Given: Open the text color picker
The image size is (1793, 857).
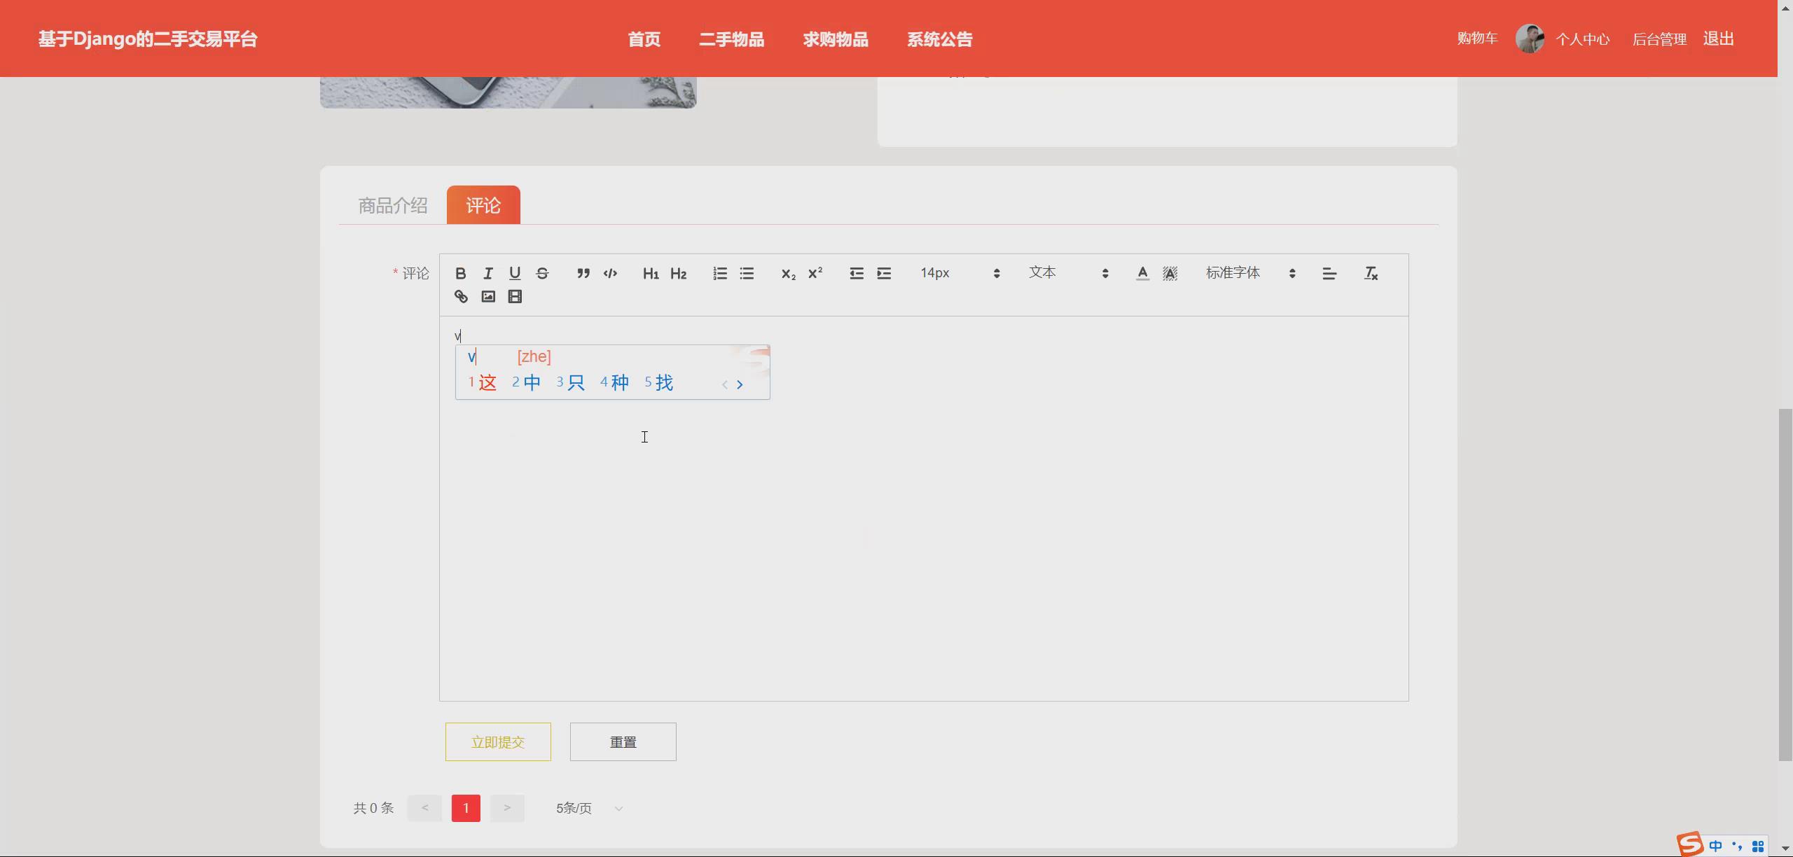Looking at the screenshot, I should pyautogui.click(x=1142, y=273).
